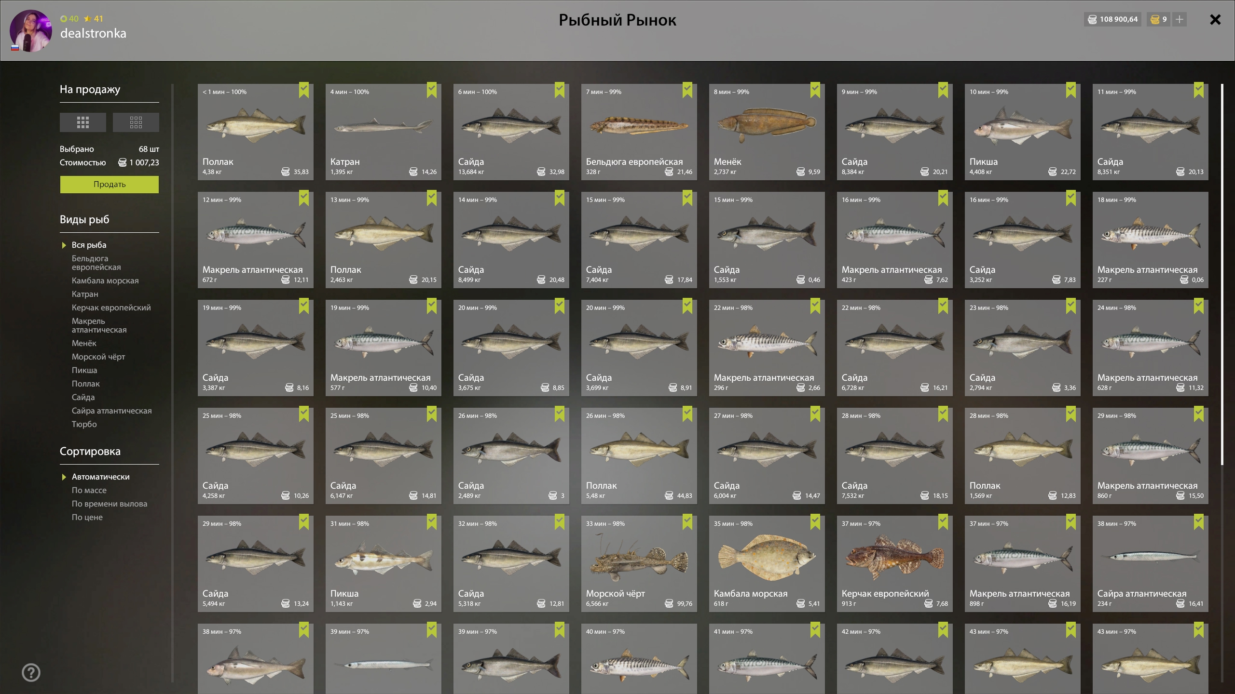Image resolution: width=1235 pixels, height=694 pixels.
Task: Show only Морской чёрт fish
Action: [x=98, y=357]
